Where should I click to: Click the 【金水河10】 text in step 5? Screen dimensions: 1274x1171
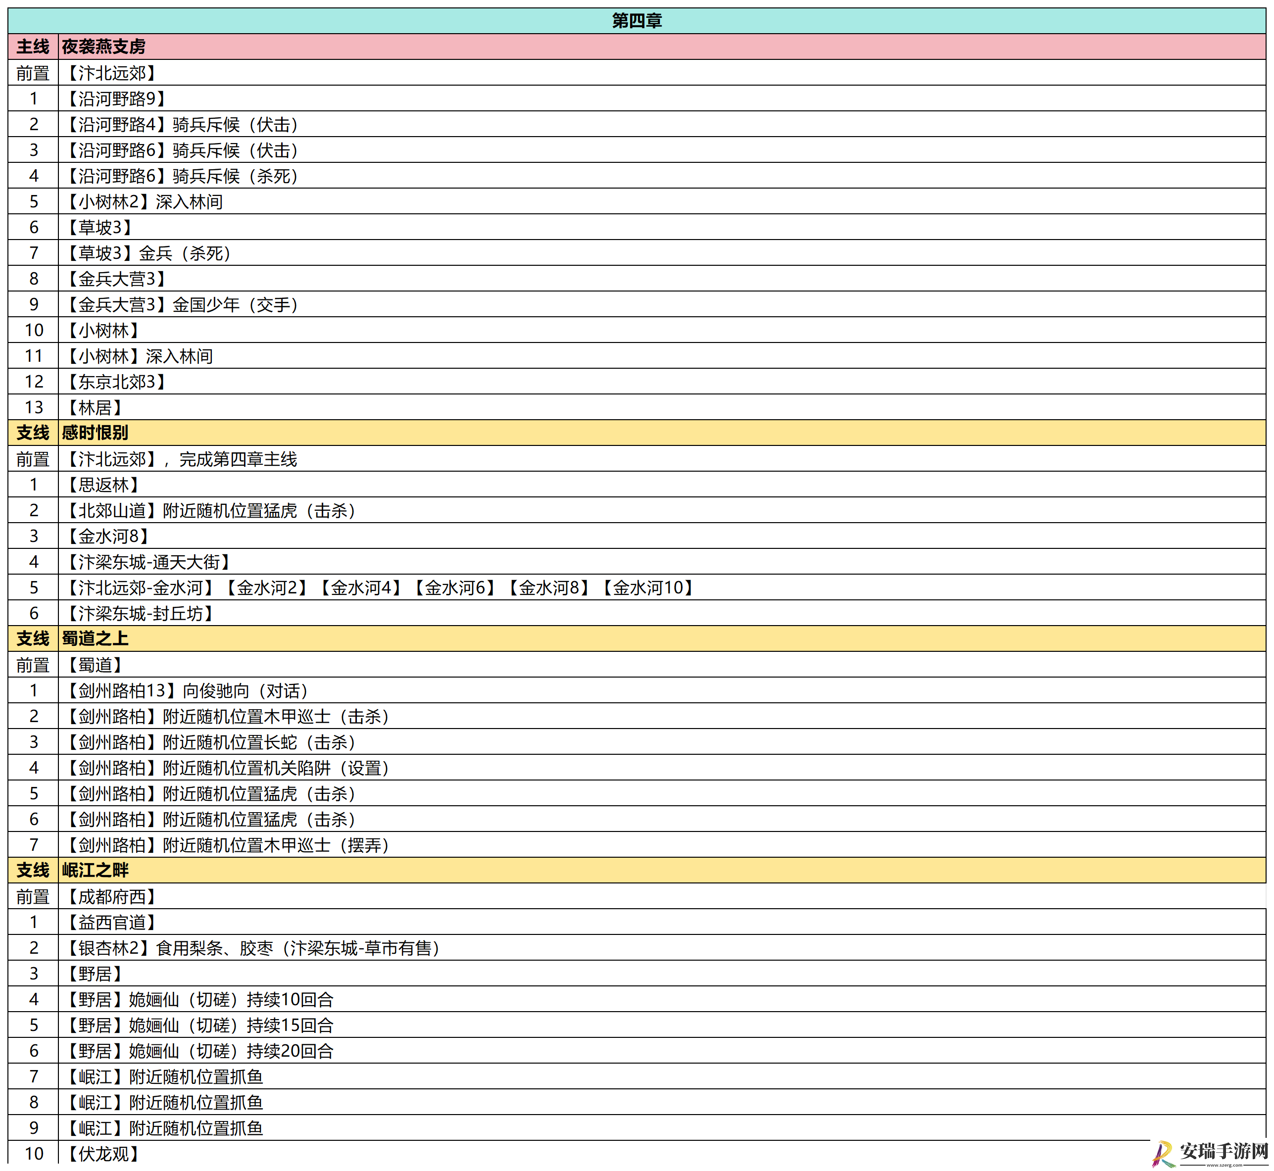coord(648,588)
